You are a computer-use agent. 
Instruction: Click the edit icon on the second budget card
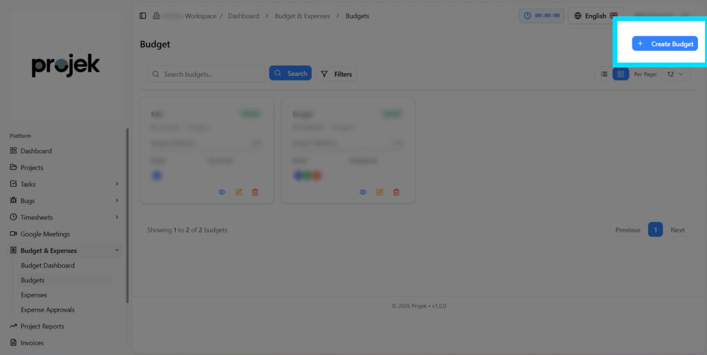(380, 192)
